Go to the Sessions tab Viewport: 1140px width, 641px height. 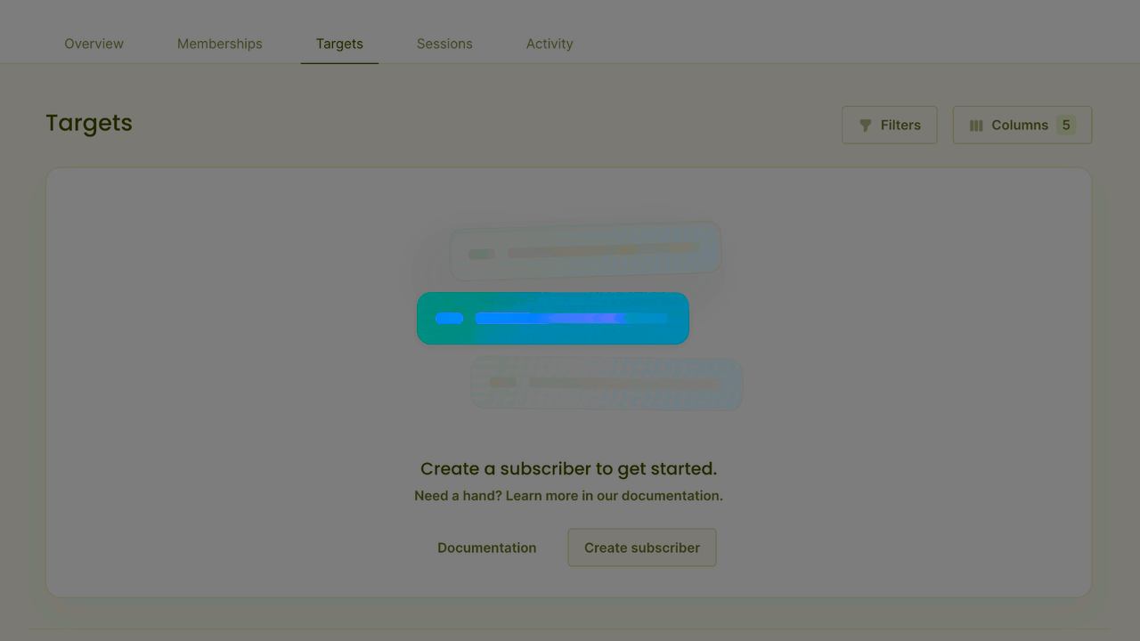444,44
